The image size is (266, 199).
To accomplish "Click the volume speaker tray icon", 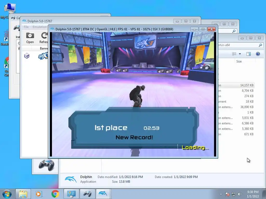I will pyautogui.click(x=240, y=194).
